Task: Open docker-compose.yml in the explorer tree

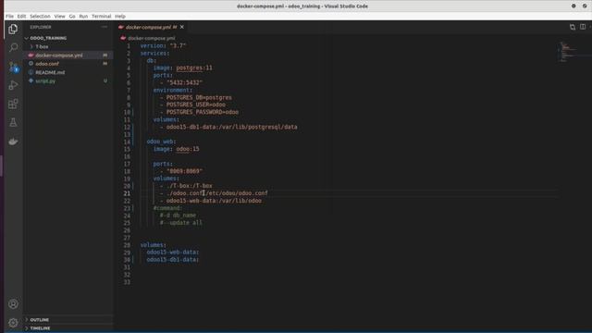Action: click(59, 55)
